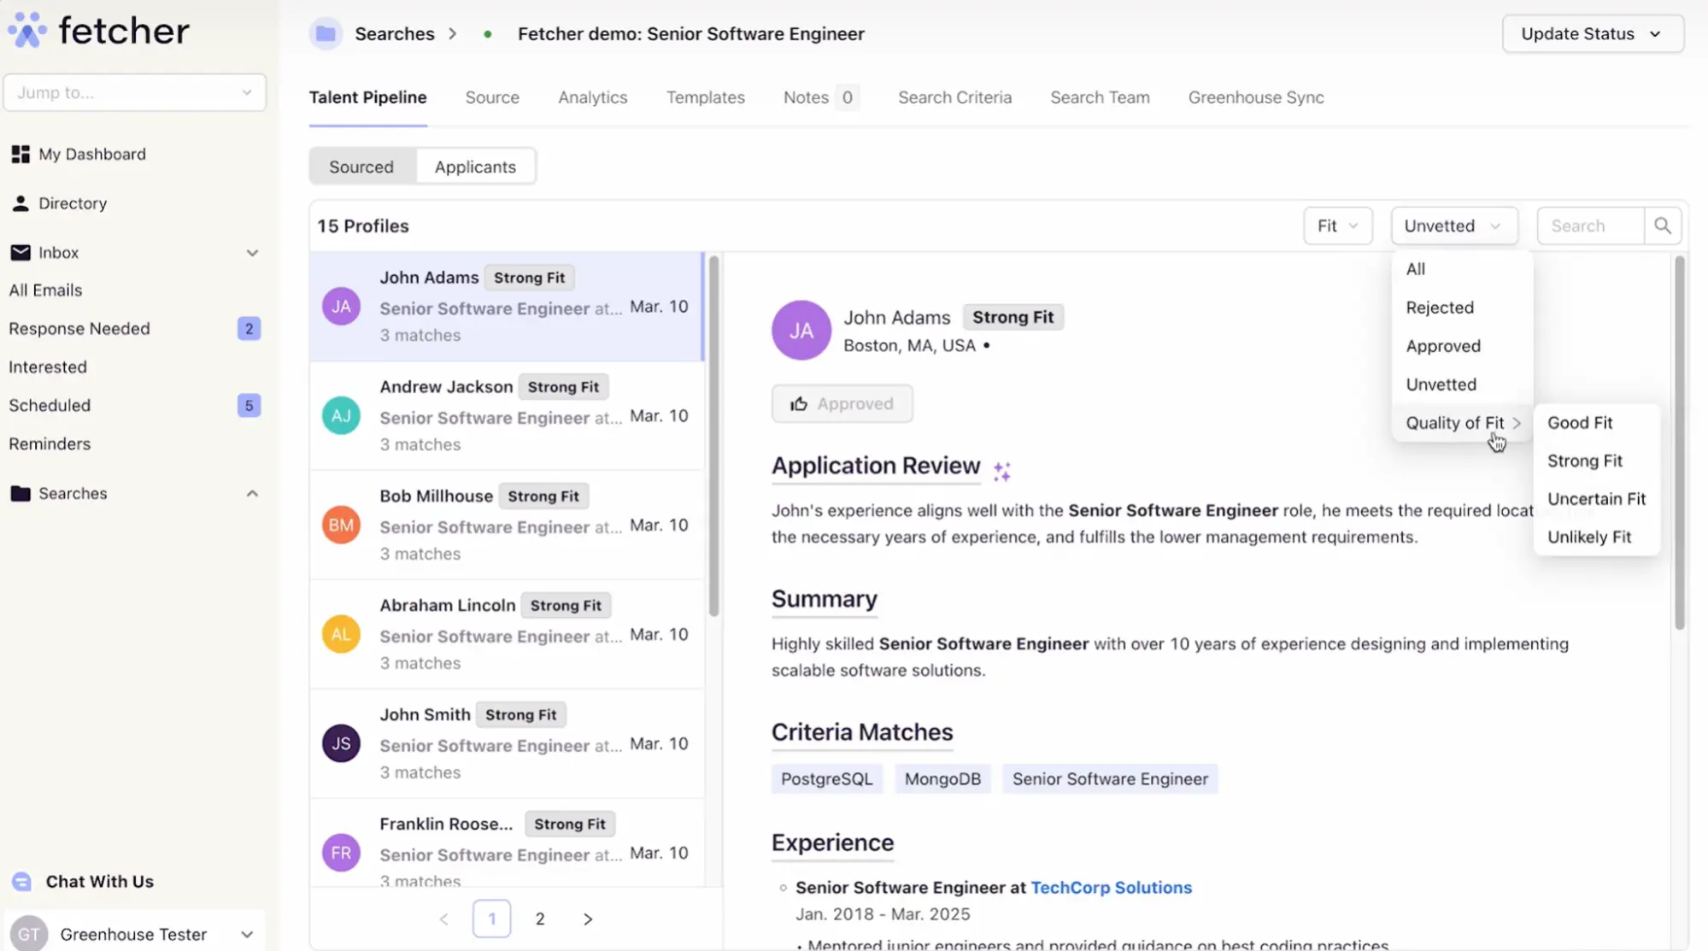The width and height of the screenshot is (1708, 951).
Task: Click the Approved status button
Action: pos(842,402)
